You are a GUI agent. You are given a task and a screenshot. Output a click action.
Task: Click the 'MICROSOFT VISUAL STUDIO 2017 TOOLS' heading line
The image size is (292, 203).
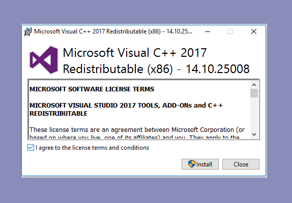coord(126,106)
